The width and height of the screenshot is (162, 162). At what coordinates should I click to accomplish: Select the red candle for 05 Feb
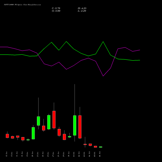pyautogui.click(x=96, y=147)
